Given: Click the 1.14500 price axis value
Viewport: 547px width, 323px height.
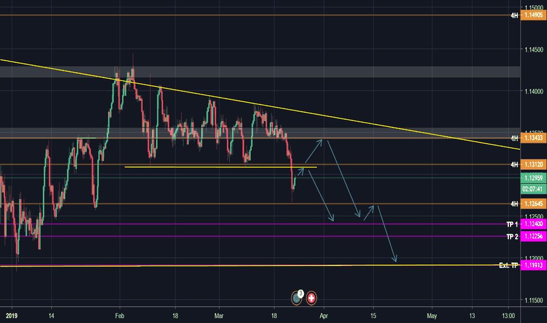Looking at the screenshot, I should point(534,49).
